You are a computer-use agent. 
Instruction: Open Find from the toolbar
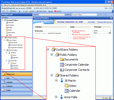(32, 11)
